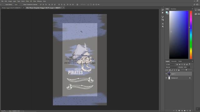The height and width of the screenshot is (112, 200).
Task: Toggle lock all padlock icon
Action: pyautogui.click(x=179, y=70)
